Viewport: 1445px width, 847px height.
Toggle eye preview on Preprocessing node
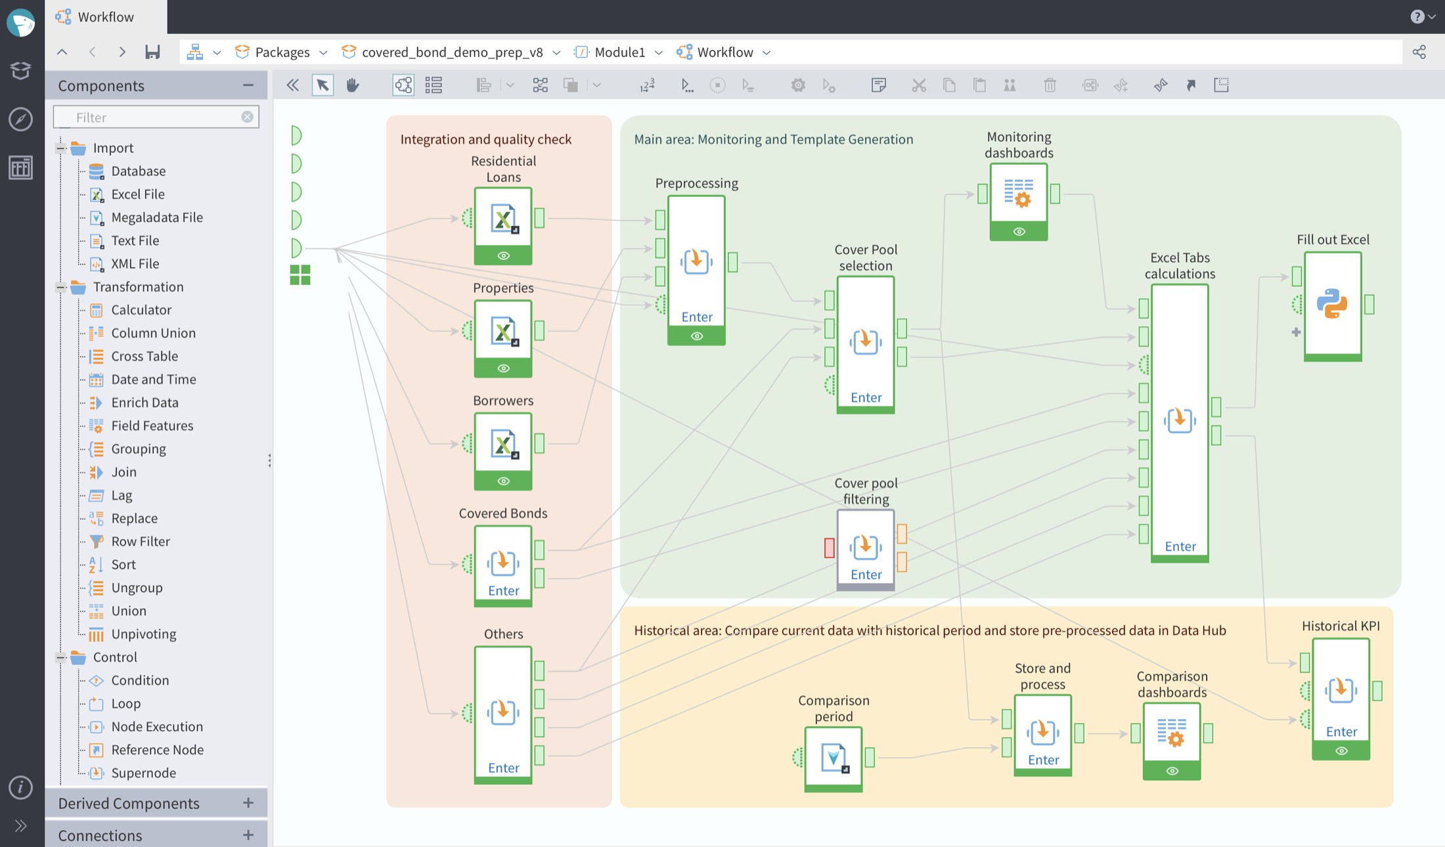point(696,336)
